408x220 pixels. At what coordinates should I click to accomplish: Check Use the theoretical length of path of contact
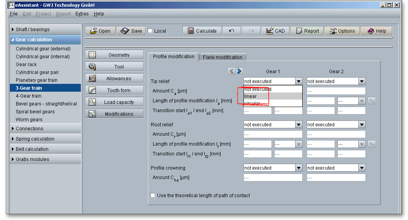coord(153,196)
